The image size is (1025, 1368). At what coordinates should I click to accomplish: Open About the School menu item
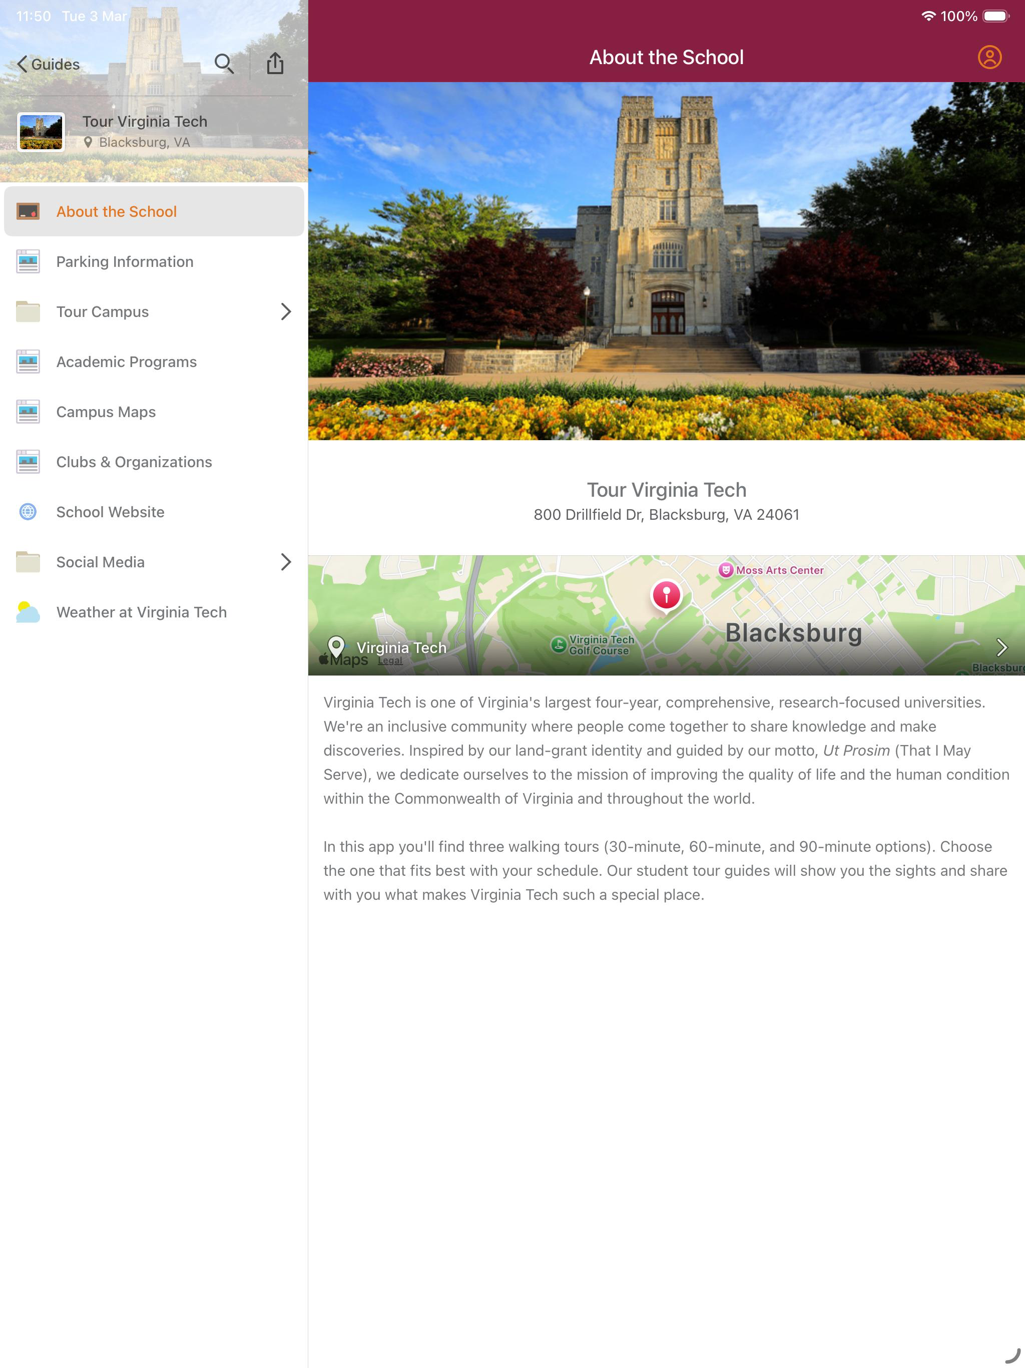coord(154,211)
